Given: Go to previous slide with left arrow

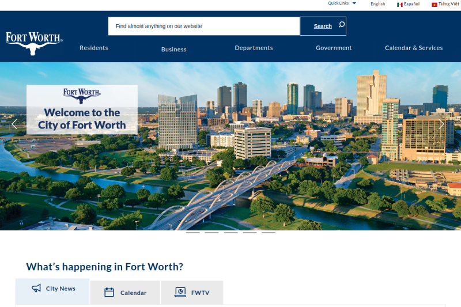Looking at the screenshot, I should (14, 124).
